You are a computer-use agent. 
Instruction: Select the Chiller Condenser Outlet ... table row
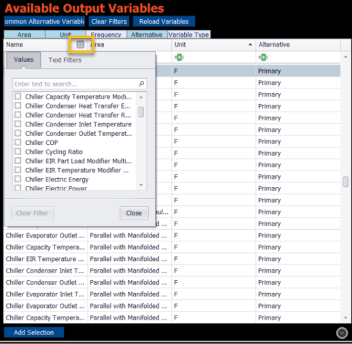(x=172, y=282)
